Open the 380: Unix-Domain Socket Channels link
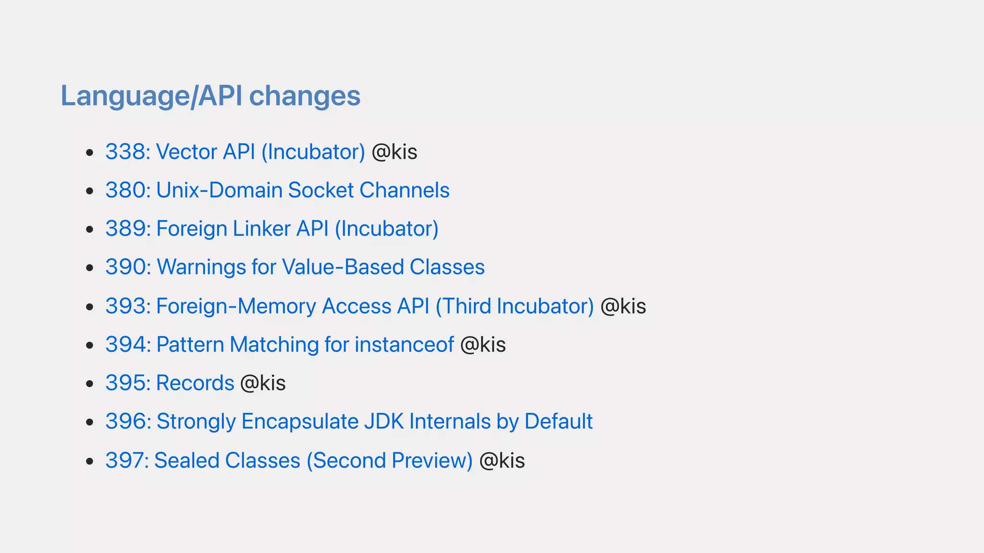 (277, 191)
